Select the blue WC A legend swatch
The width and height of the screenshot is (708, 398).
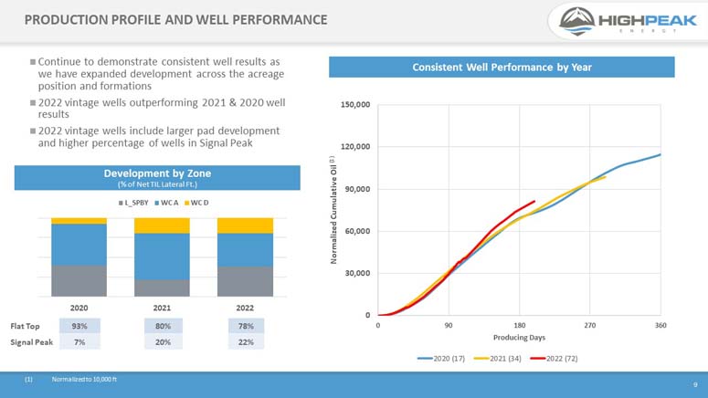click(x=157, y=203)
